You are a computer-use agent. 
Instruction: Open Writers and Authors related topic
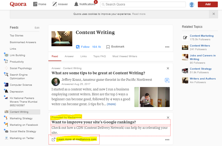pos(203,79)
